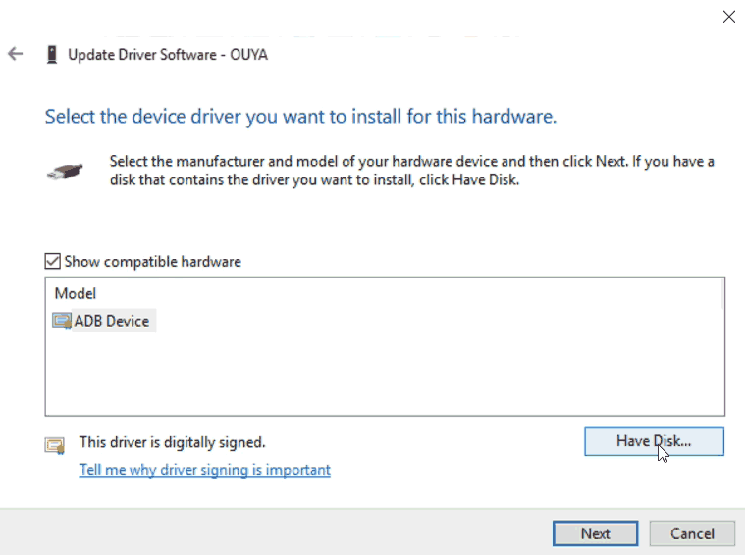Proceed with the Next button
The height and width of the screenshot is (555, 745).
tap(596, 533)
